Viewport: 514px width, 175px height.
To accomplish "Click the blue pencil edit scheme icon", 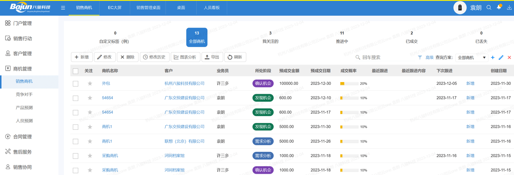I will click(x=501, y=58).
